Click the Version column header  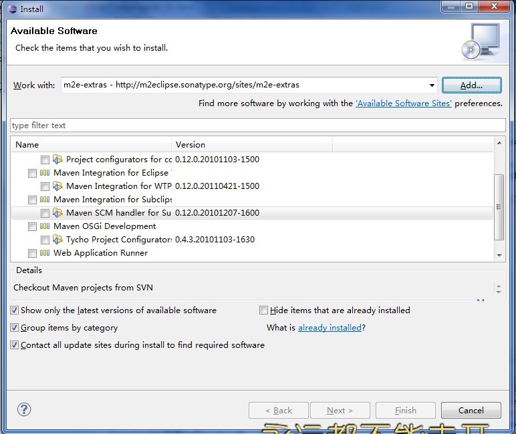[252, 145]
